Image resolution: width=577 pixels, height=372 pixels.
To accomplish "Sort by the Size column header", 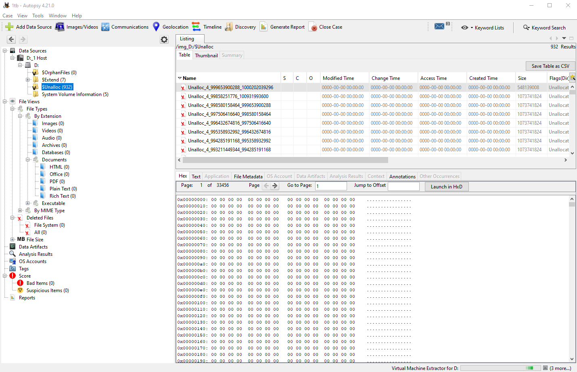I will click(x=531, y=78).
